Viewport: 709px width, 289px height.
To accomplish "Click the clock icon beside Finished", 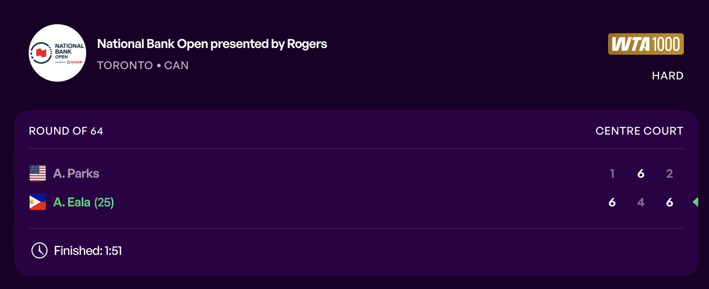I will (x=39, y=250).
